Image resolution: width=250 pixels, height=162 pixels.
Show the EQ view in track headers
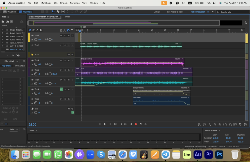point(41,30)
